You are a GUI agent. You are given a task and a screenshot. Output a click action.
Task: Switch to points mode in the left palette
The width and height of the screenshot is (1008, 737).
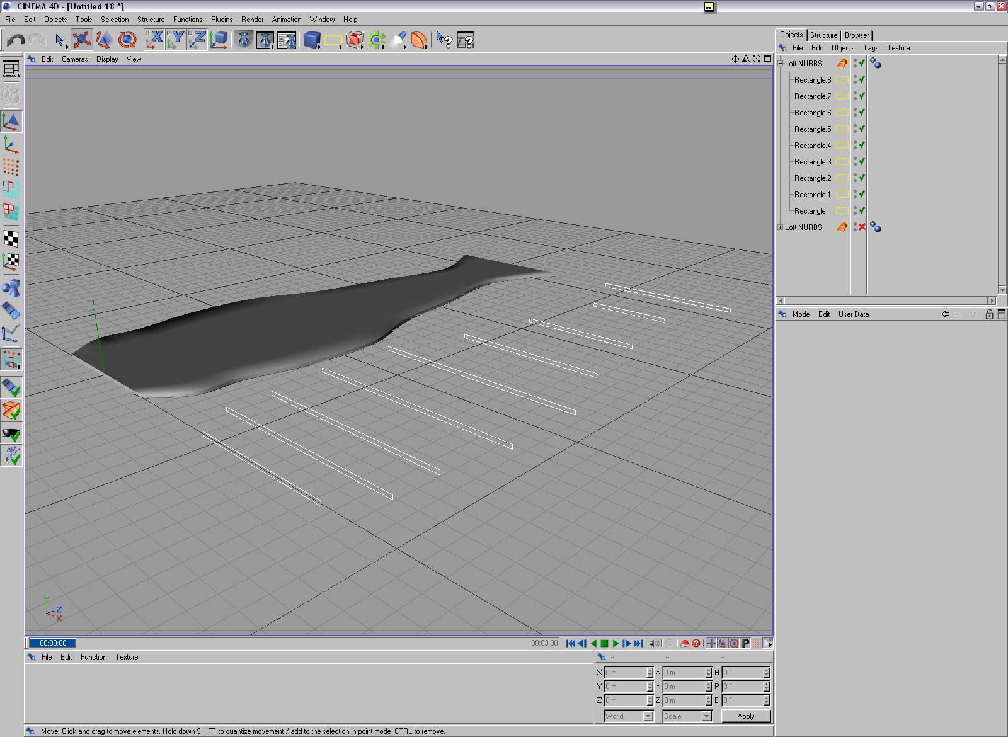[11, 167]
